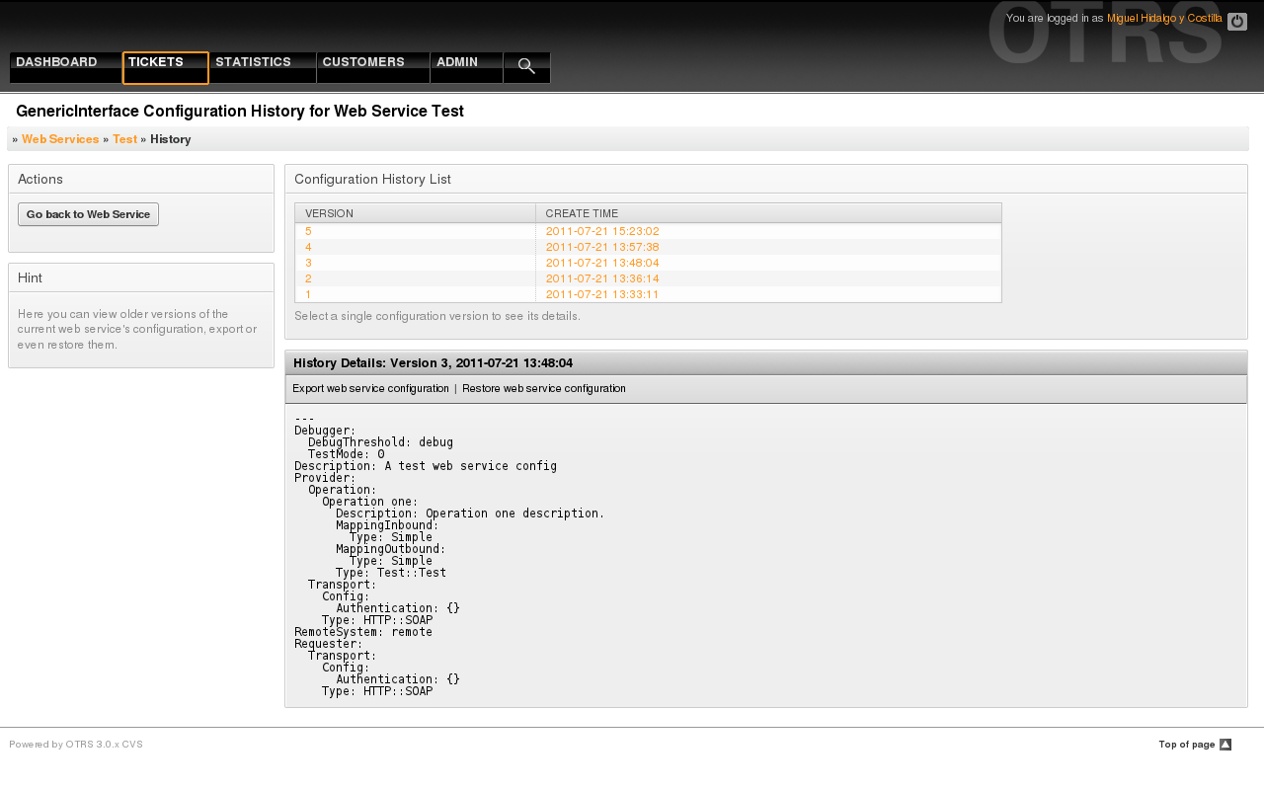The height and width of the screenshot is (790, 1264).
Task: Click the Top of page arrow icon
Action: click(x=1225, y=745)
